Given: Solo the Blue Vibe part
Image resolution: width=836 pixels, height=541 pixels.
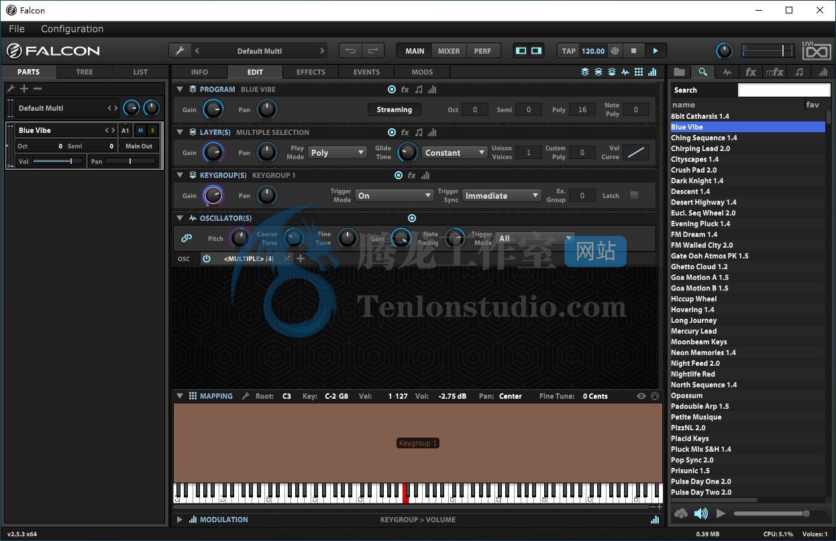Looking at the screenshot, I should (152, 130).
